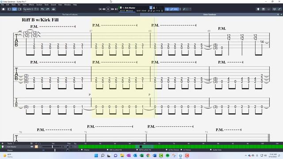Pause playback

(x=108, y=9)
